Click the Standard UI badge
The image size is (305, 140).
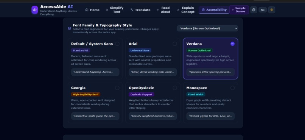click(x=81, y=50)
